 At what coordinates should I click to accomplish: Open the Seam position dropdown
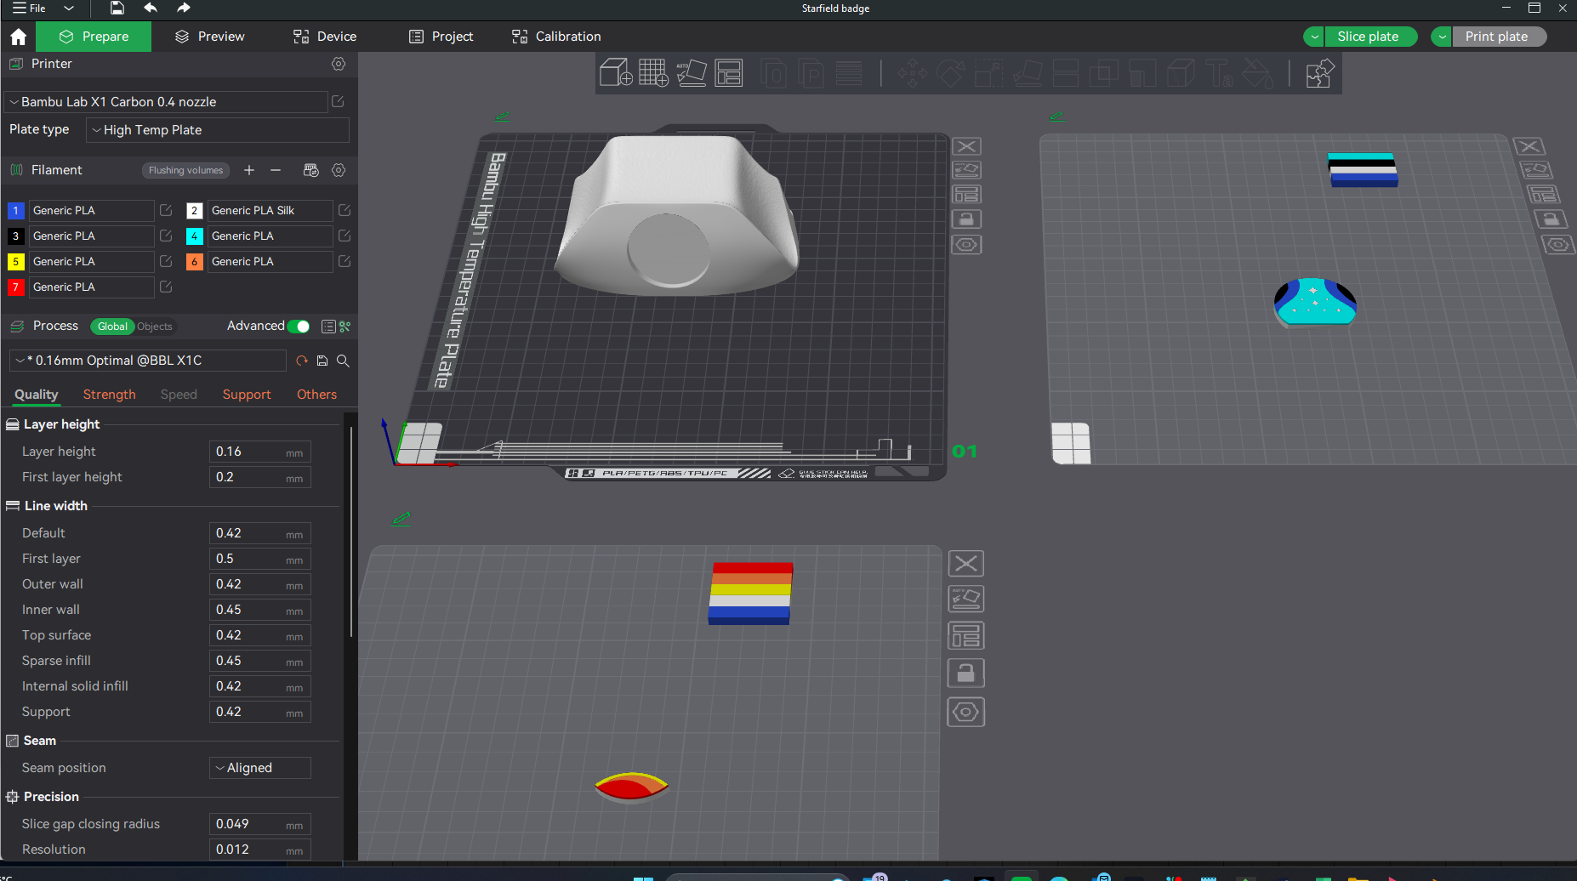[x=259, y=768]
